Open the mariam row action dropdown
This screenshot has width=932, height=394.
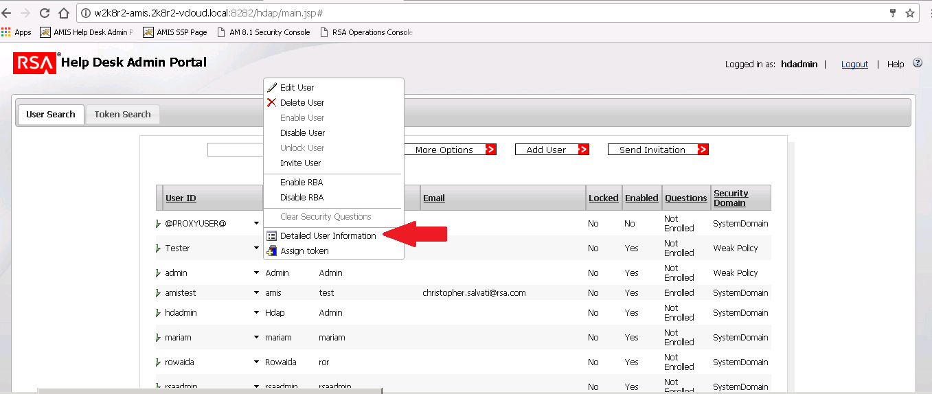(256, 338)
